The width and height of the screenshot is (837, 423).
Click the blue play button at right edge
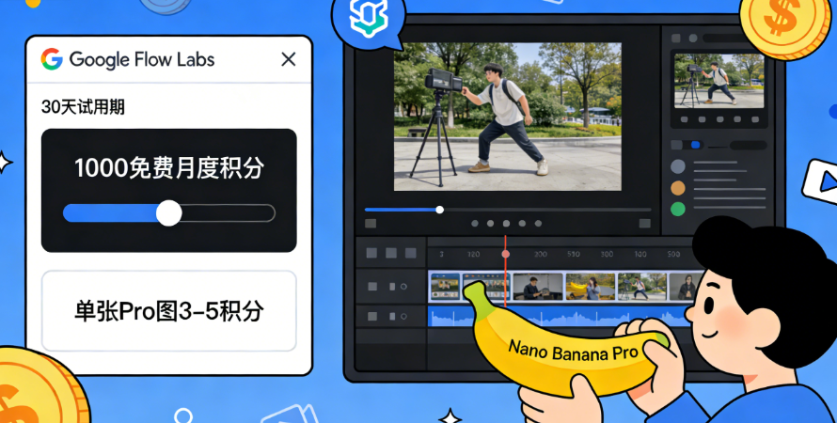(823, 182)
